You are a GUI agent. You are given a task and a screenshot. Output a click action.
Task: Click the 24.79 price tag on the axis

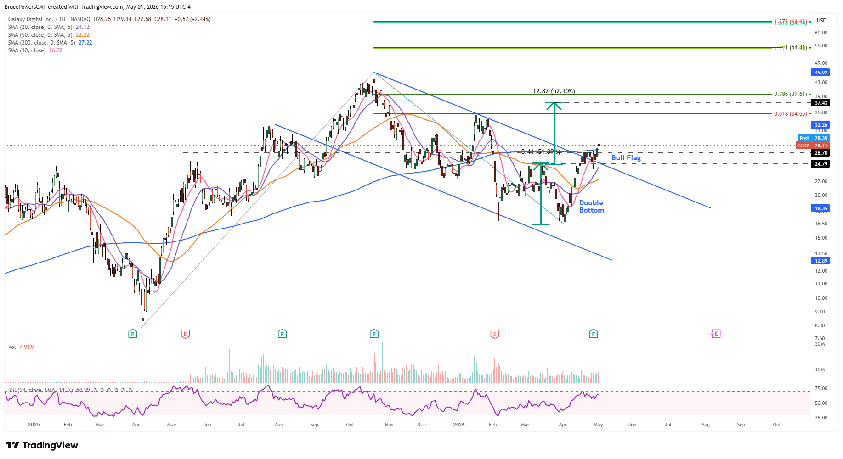tap(821, 164)
